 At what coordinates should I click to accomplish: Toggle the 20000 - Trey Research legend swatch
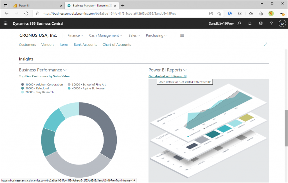coord(22,92)
